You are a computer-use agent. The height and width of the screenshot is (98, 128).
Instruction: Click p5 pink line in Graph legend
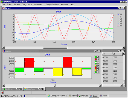[x=118, y=26]
